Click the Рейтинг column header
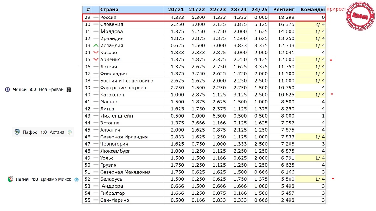Viewport: 376px width, 211px height. pyautogui.click(x=282, y=10)
